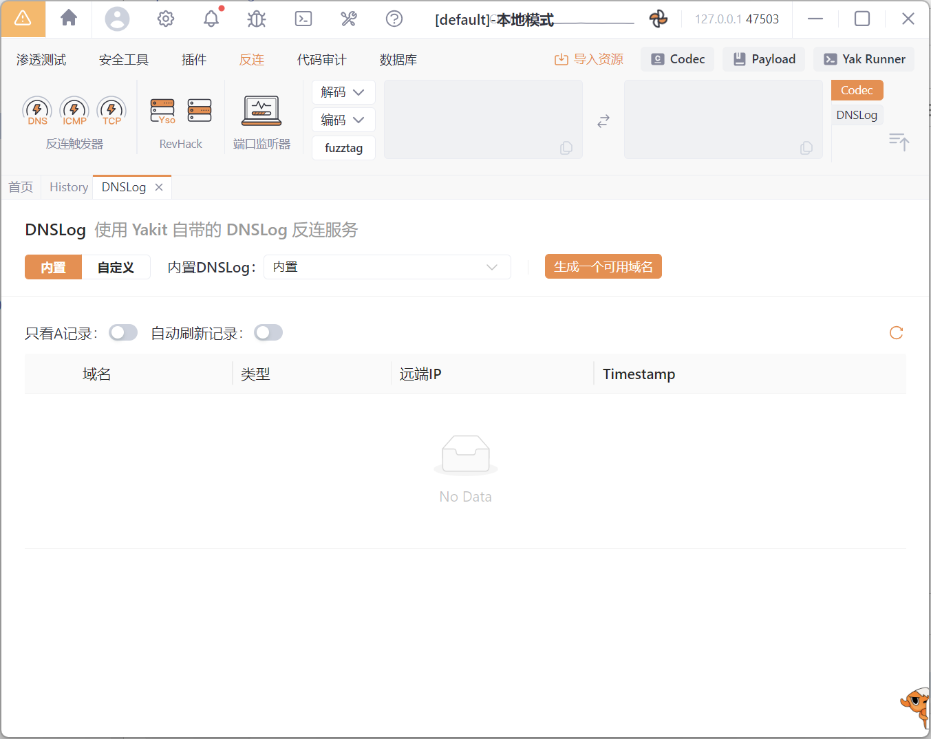This screenshot has width=931, height=739.
Task: Open the 代码审计 menu
Action: 322,60
